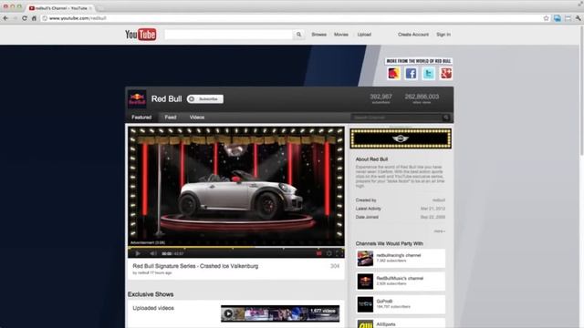Open Red Bull's Google Plus icon link
The image size is (584, 328).
coord(446,73)
